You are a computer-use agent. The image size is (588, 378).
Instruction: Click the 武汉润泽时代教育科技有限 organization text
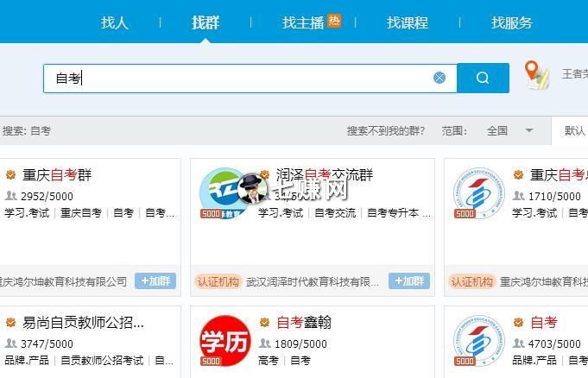(x=313, y=281)
